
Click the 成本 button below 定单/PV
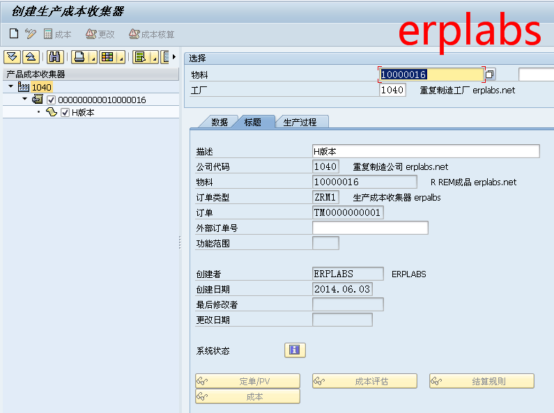(247, 396)
